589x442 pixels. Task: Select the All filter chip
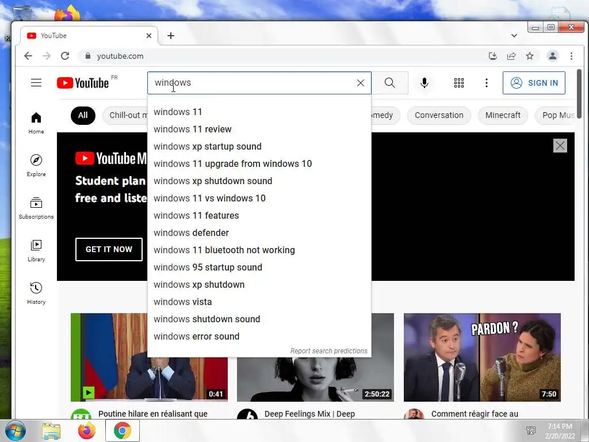pos(83,115)
